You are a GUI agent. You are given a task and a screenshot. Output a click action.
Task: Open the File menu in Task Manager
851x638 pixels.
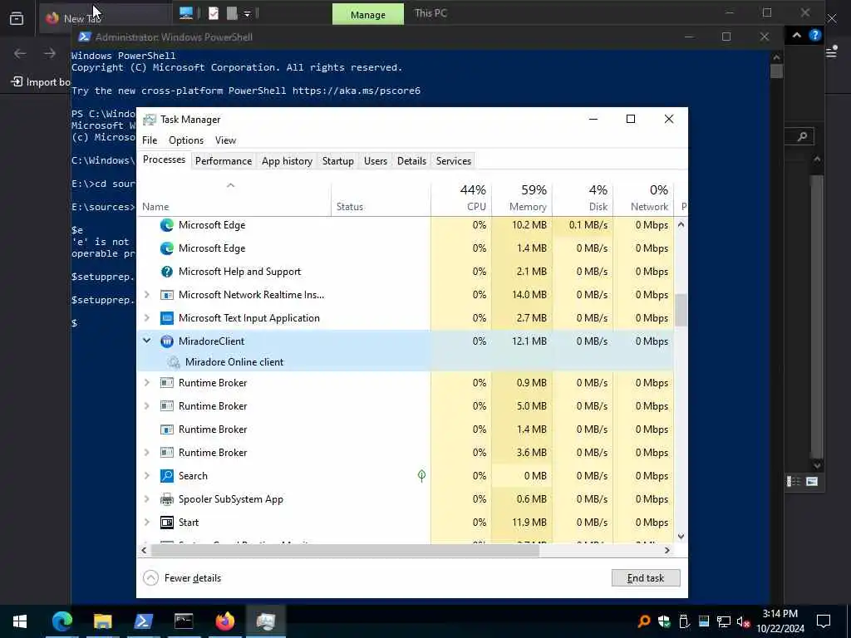coord(150,140)
